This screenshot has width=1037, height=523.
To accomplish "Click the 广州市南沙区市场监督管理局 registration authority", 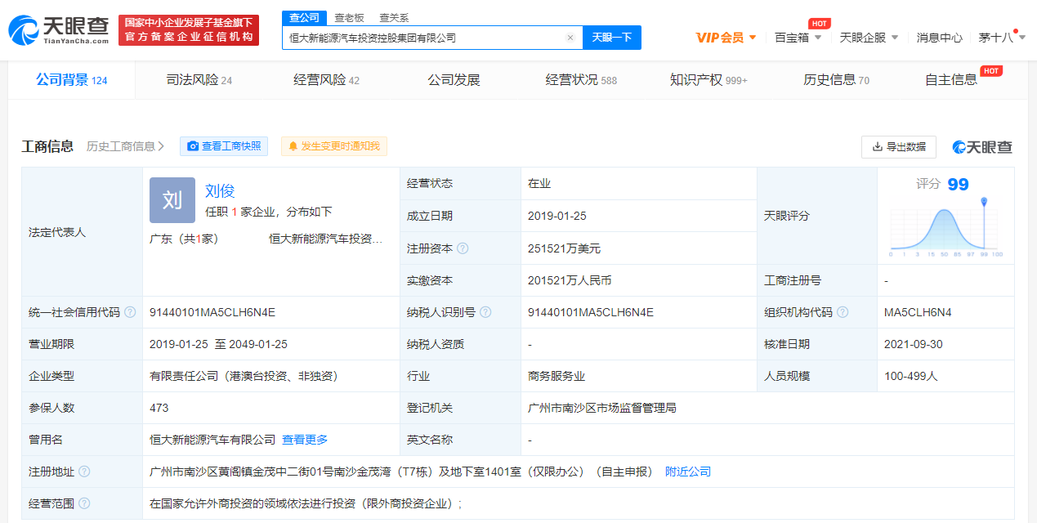I will click(602, 408).
